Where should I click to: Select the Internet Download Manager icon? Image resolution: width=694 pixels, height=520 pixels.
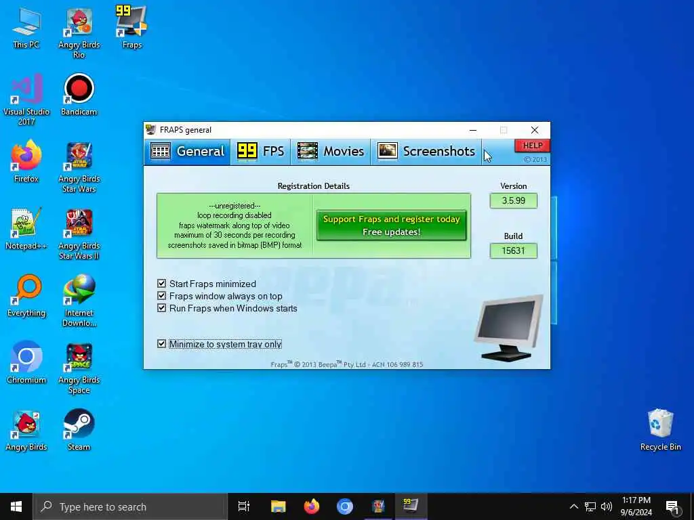(79, 301)
